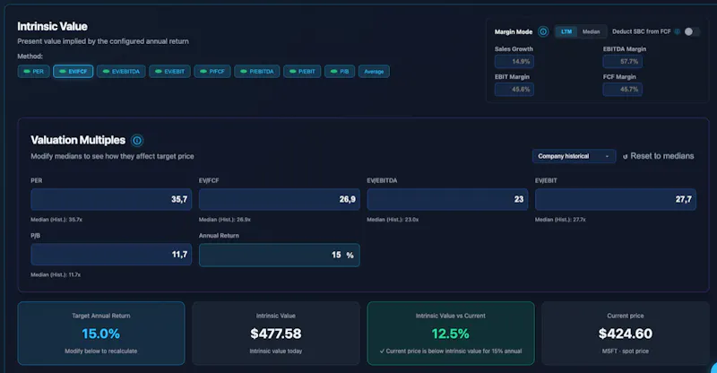Screen dimensions: 717x373
Task: Choose the Average method button
Action: pyautogui.click(x=374, y=72)
